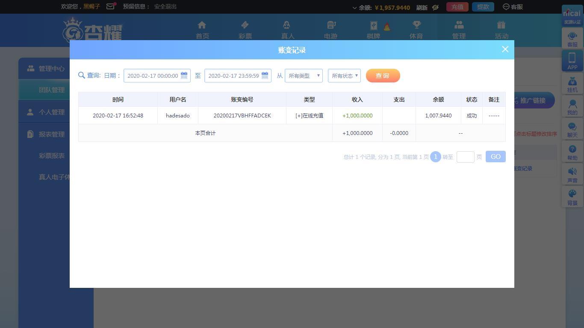Image resolution: width=584 pixels, height=328 pixels.
Task: Open the APP download phone icon
Action: tap(572, 61)
